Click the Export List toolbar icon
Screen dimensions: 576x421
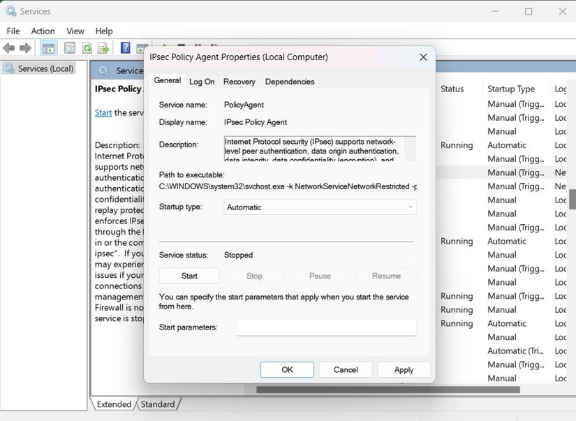click(x=103, y=47)
